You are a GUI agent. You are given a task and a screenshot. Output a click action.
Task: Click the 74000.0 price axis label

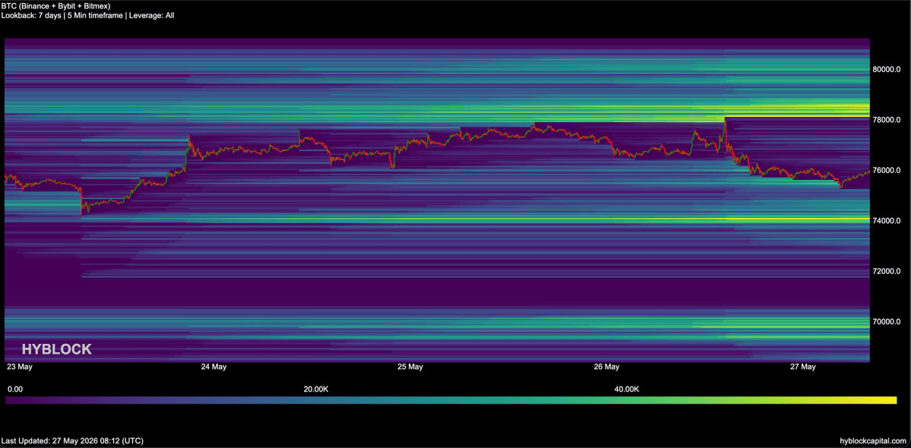click(x=887, y=221)
